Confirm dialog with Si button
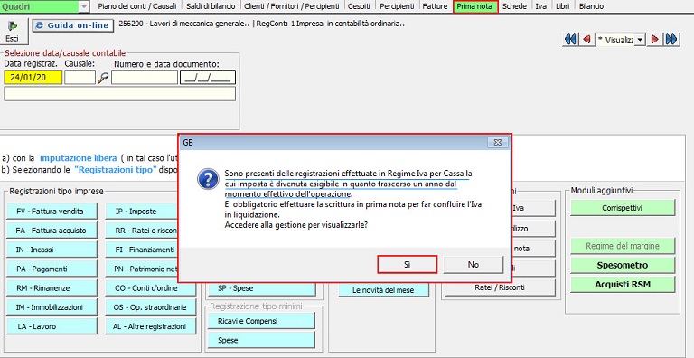This screenshot has height=358, width=694. [x=408, y=265]
